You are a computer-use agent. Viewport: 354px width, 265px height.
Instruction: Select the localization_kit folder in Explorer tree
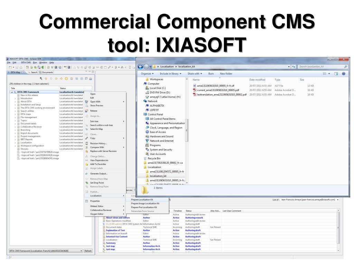coord(158,176)
